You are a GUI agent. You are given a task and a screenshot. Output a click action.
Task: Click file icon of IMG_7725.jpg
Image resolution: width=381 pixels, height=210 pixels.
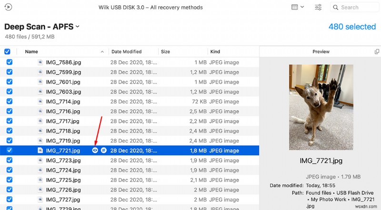tap(40, 180)
